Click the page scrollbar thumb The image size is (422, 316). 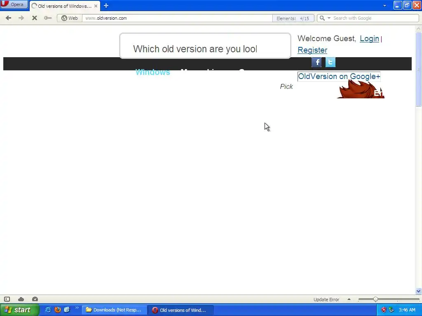point(418,69)
